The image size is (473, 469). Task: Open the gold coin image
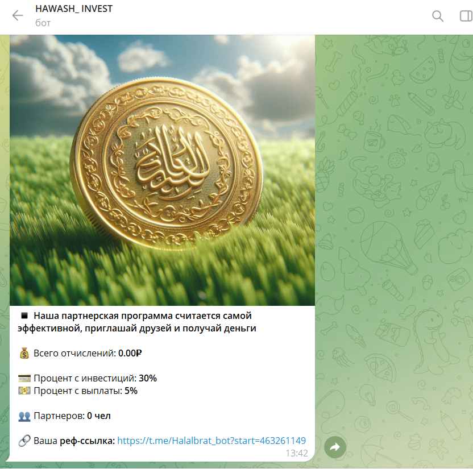tap(162, 170)
